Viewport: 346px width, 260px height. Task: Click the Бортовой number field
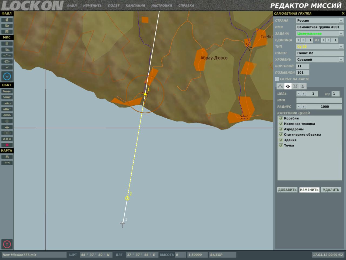point(302,66)
